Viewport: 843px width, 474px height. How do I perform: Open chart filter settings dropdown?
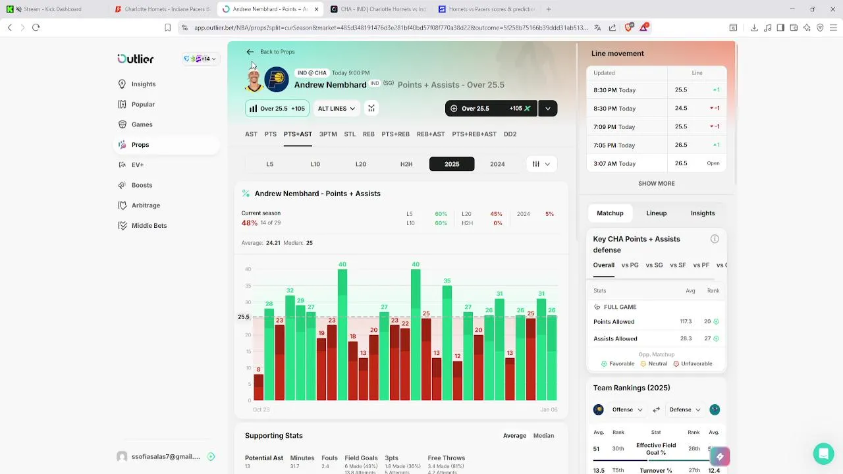[x=541, y=164]
